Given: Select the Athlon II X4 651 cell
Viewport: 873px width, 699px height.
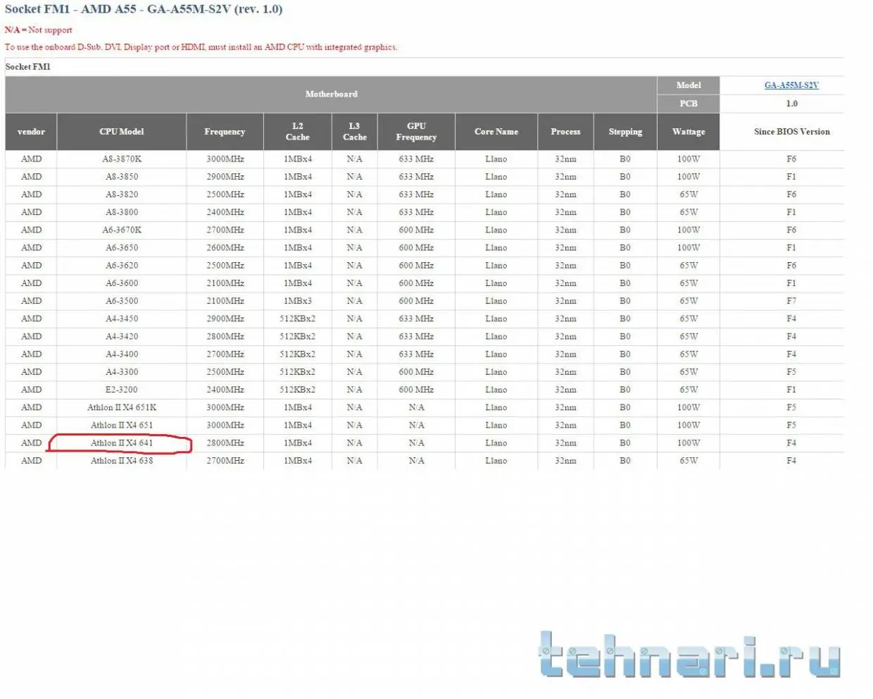Looking at the screenshot, I should coord(122,426).
